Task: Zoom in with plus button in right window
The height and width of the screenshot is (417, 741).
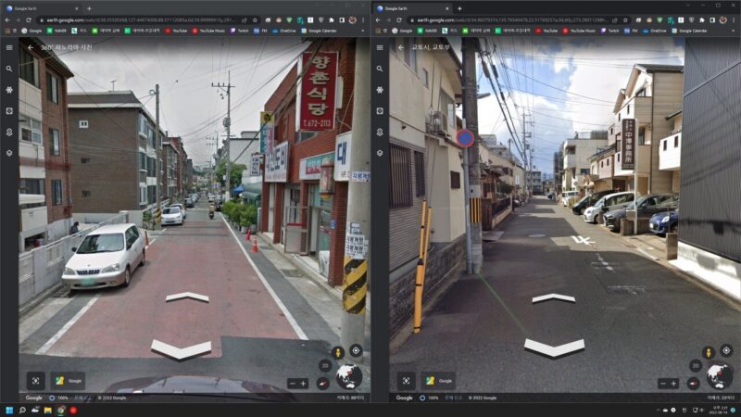Action: tap(673, 383)
